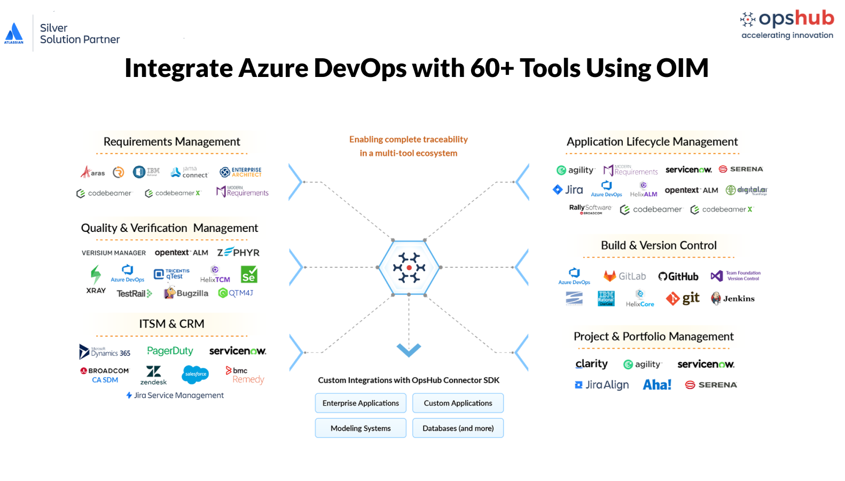Click the Tricentis qTest logo
Viewport: 845px width, 481px height.
pyautogui.click(x=171, y=274)
